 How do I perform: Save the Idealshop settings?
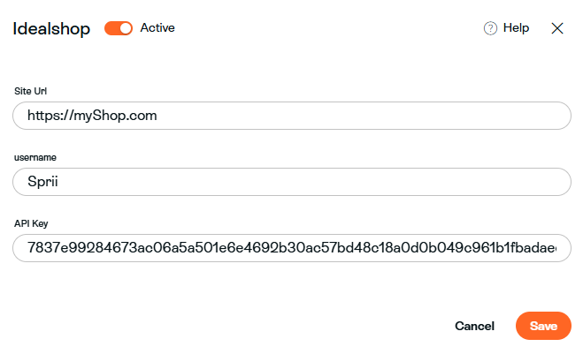coord(543,326)
